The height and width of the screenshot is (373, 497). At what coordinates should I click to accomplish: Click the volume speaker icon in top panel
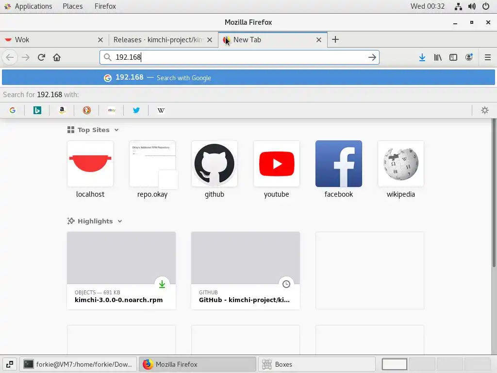(472, 6)
